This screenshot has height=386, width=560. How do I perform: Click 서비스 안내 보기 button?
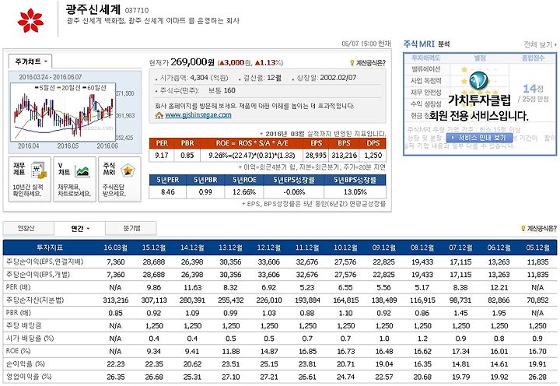pyautogui.click(x=479, y=138)
